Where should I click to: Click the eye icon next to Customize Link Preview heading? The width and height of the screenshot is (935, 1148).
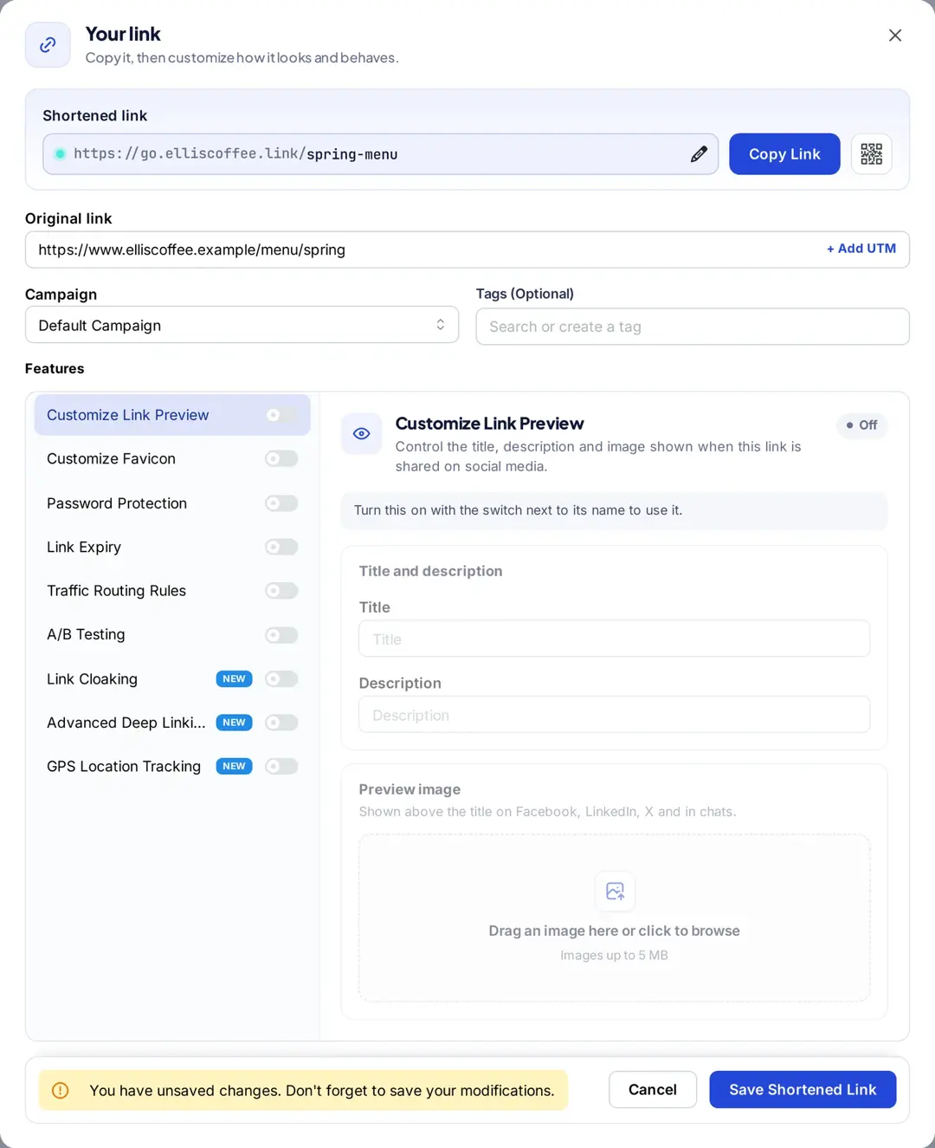(x=362, y=433)
